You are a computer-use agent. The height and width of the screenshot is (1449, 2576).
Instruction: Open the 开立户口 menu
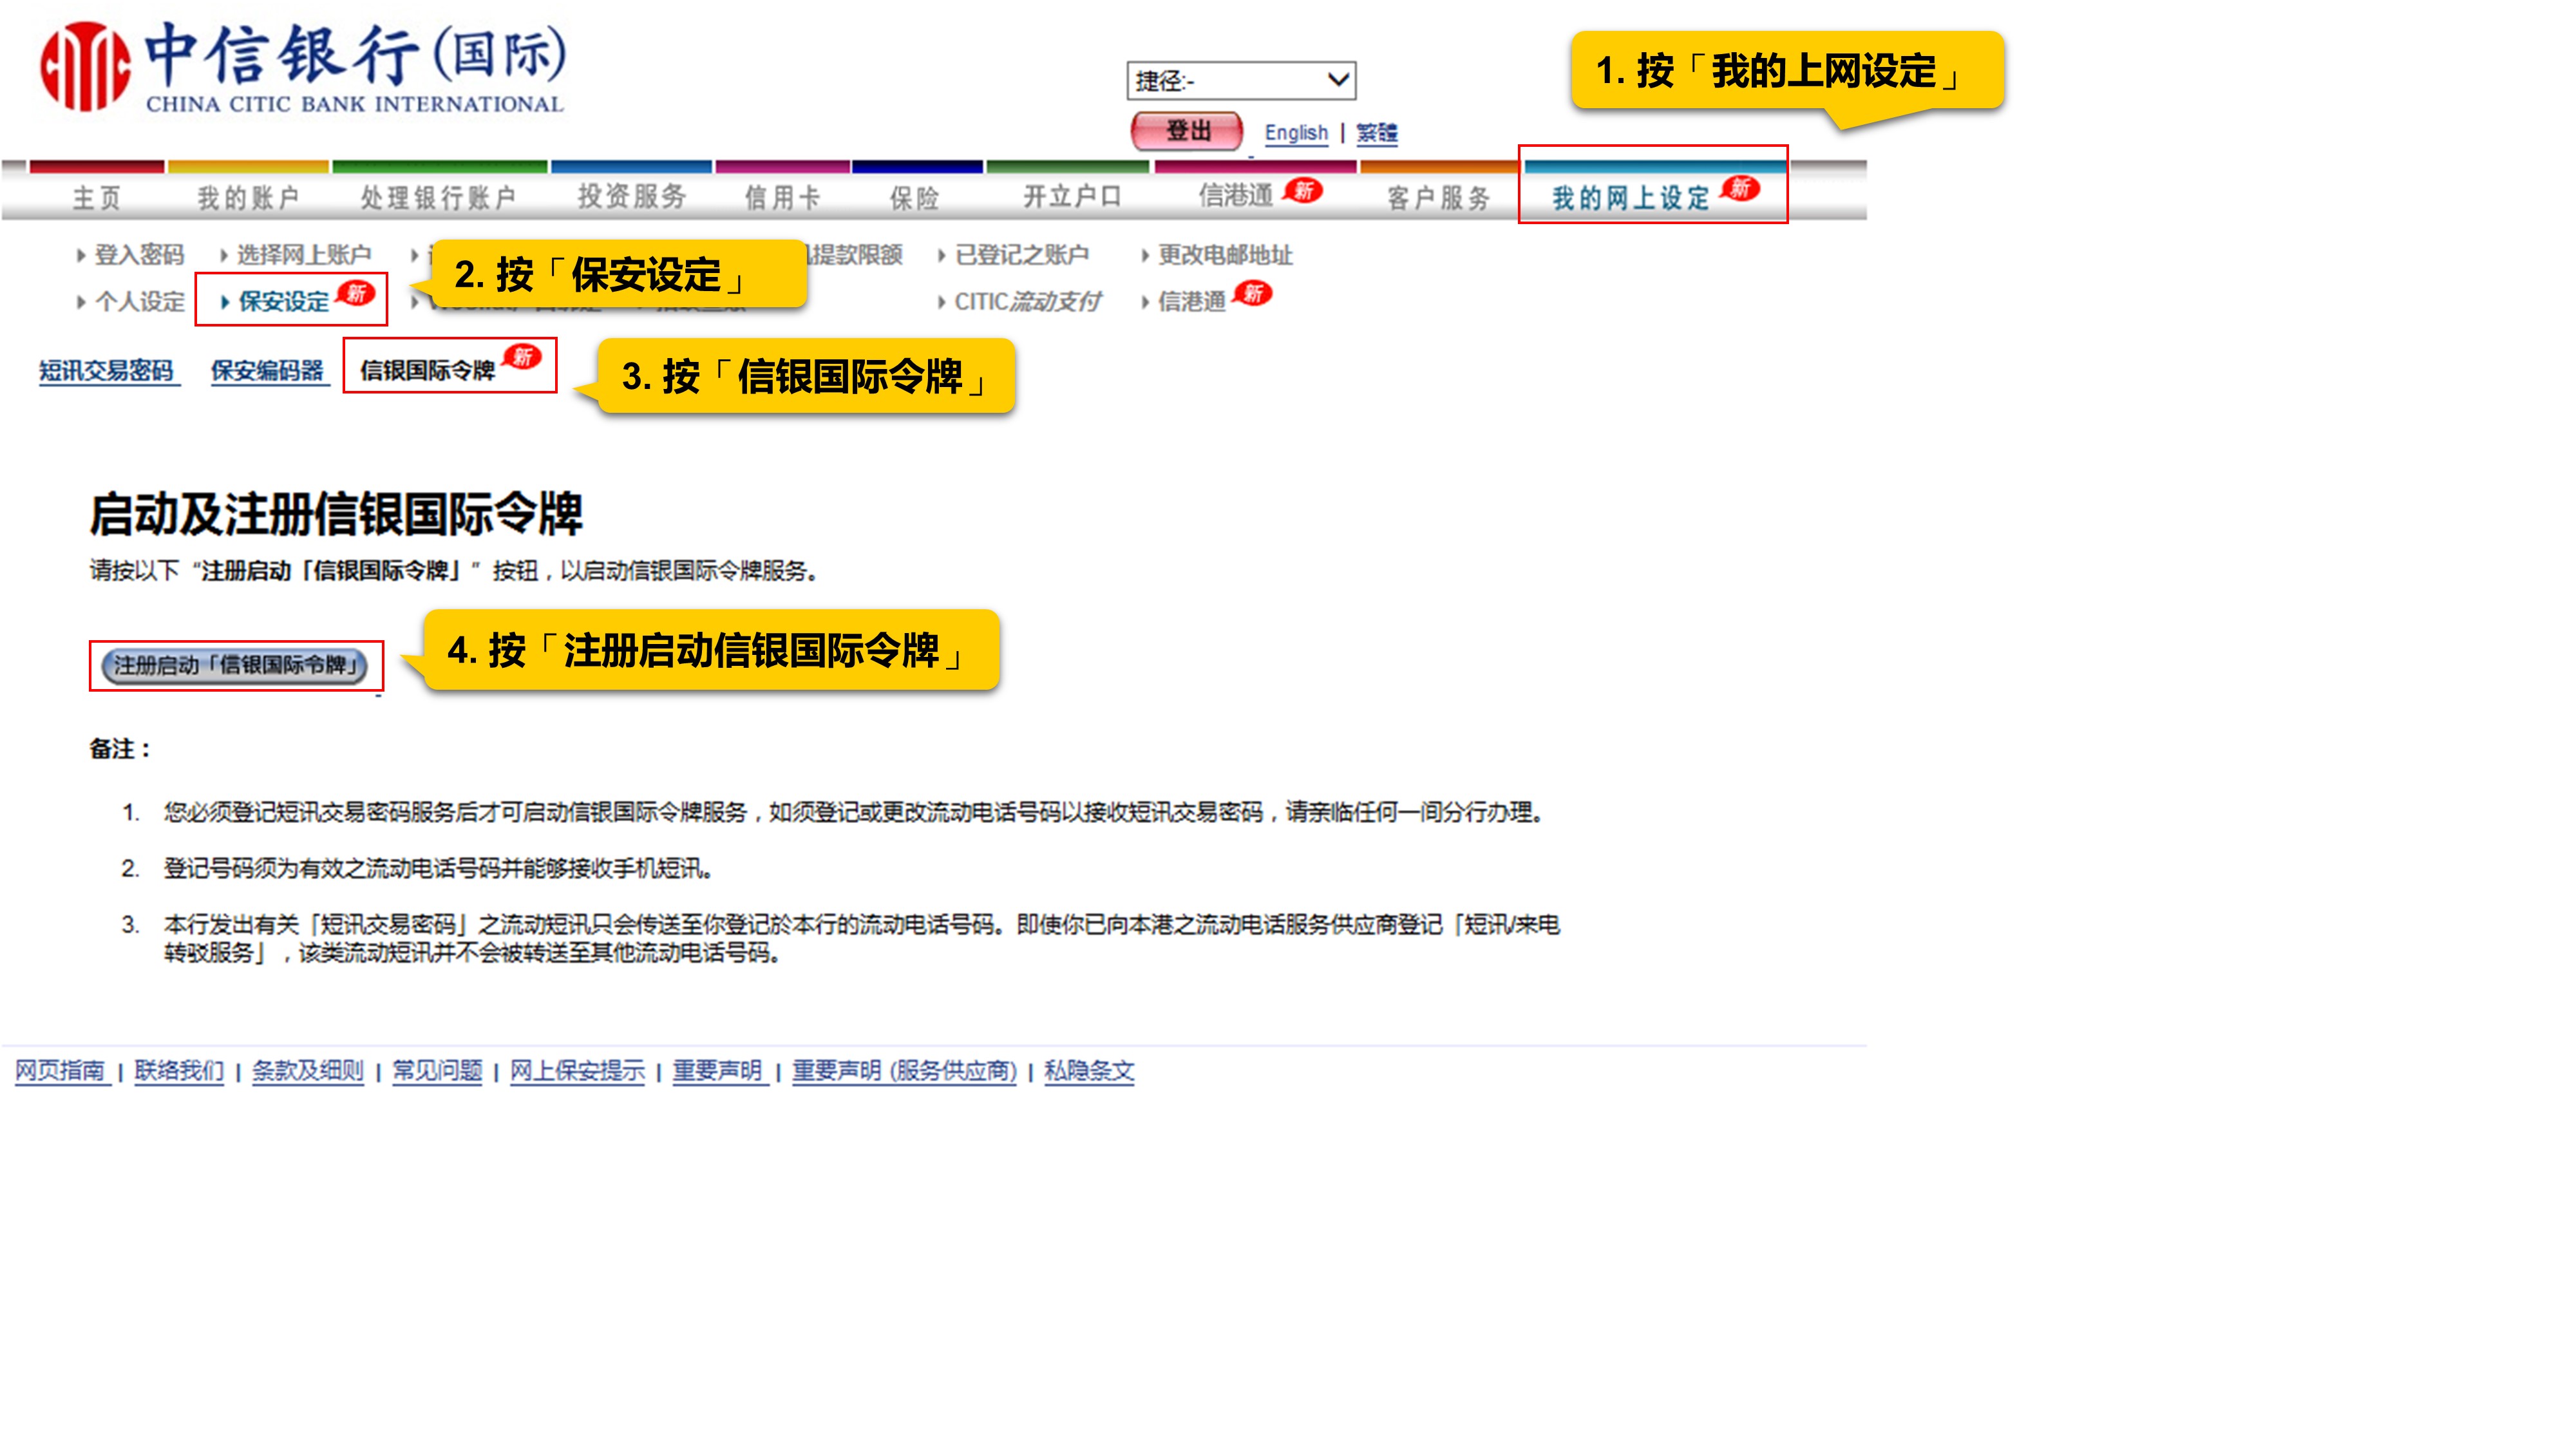tap(1072, 196)
